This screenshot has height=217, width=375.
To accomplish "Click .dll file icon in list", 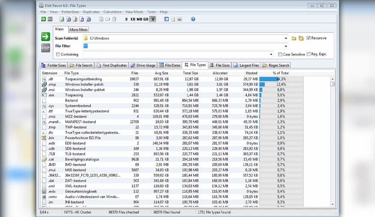I will [x=44, y=79].
